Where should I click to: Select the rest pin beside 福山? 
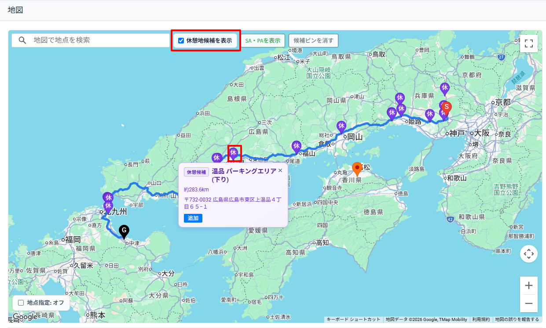297,147
